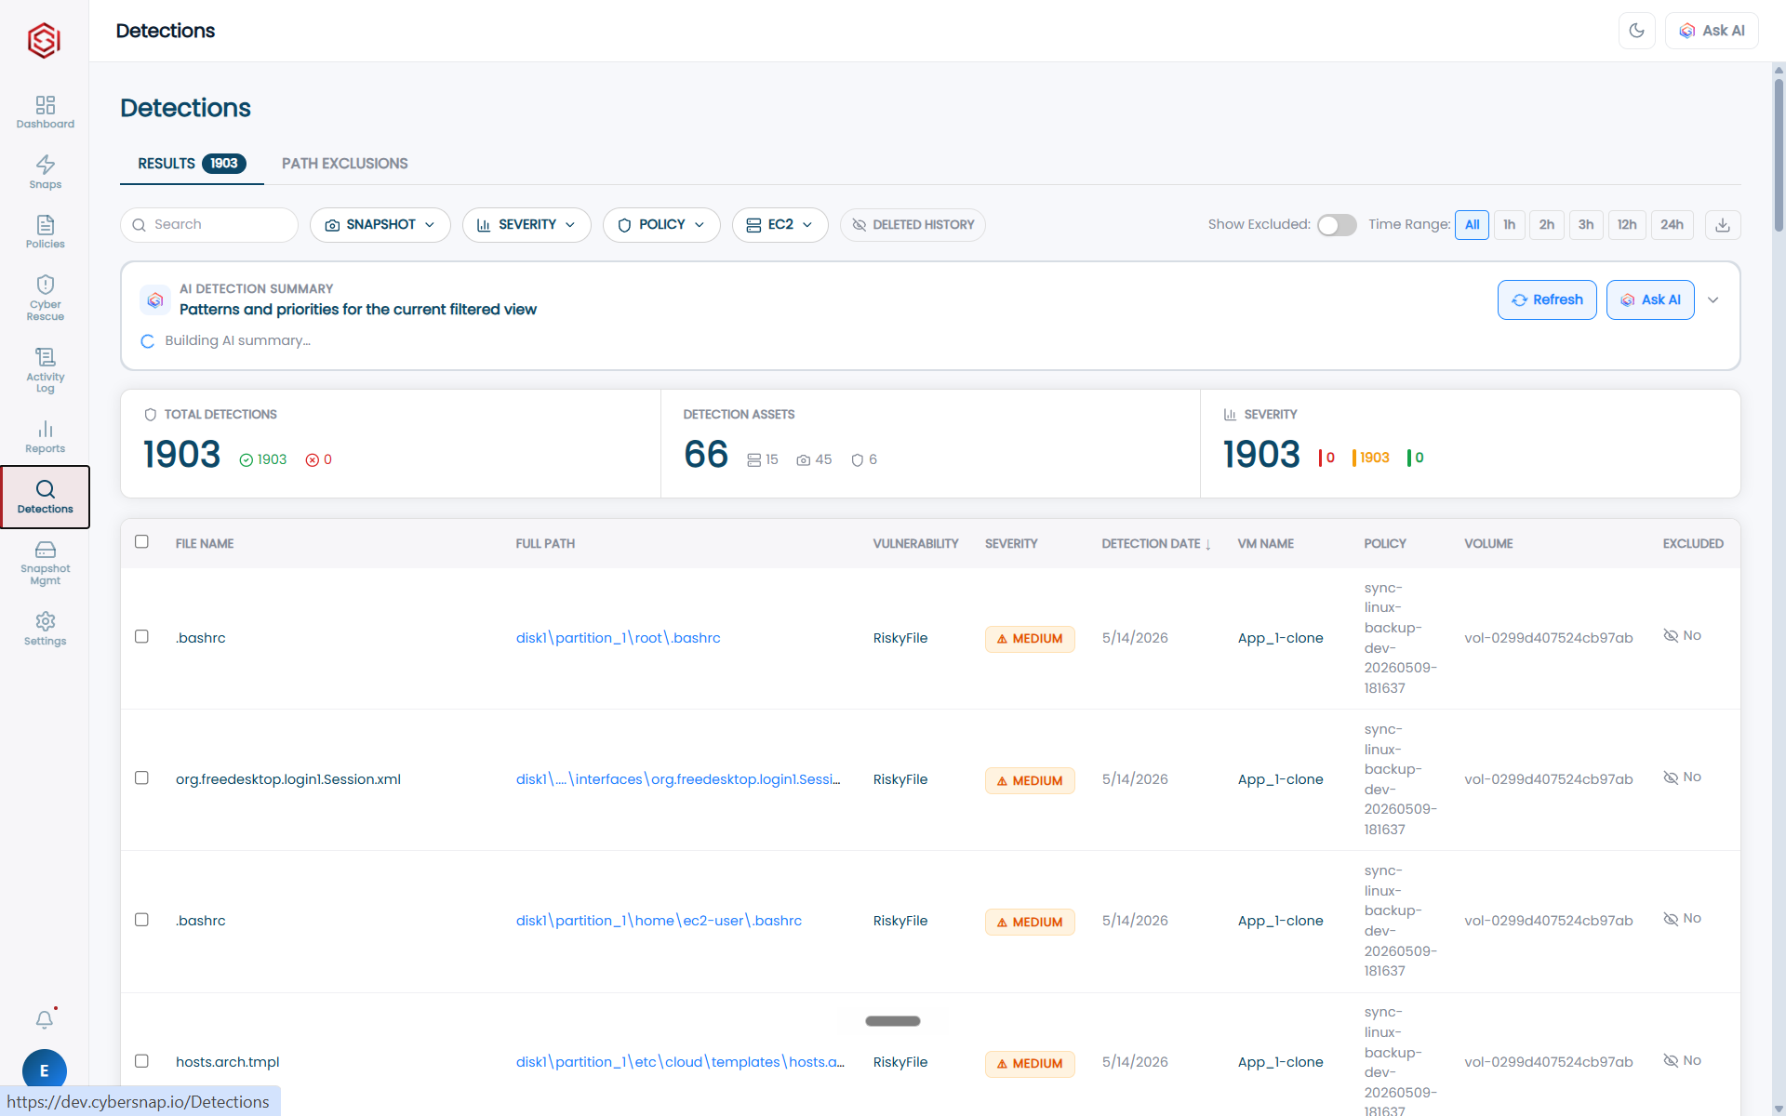The width and height of the screenshot is (1786, 1116).
Task: Select the 24h time range
Action: pyautogui.click(x=1672, y=225)
